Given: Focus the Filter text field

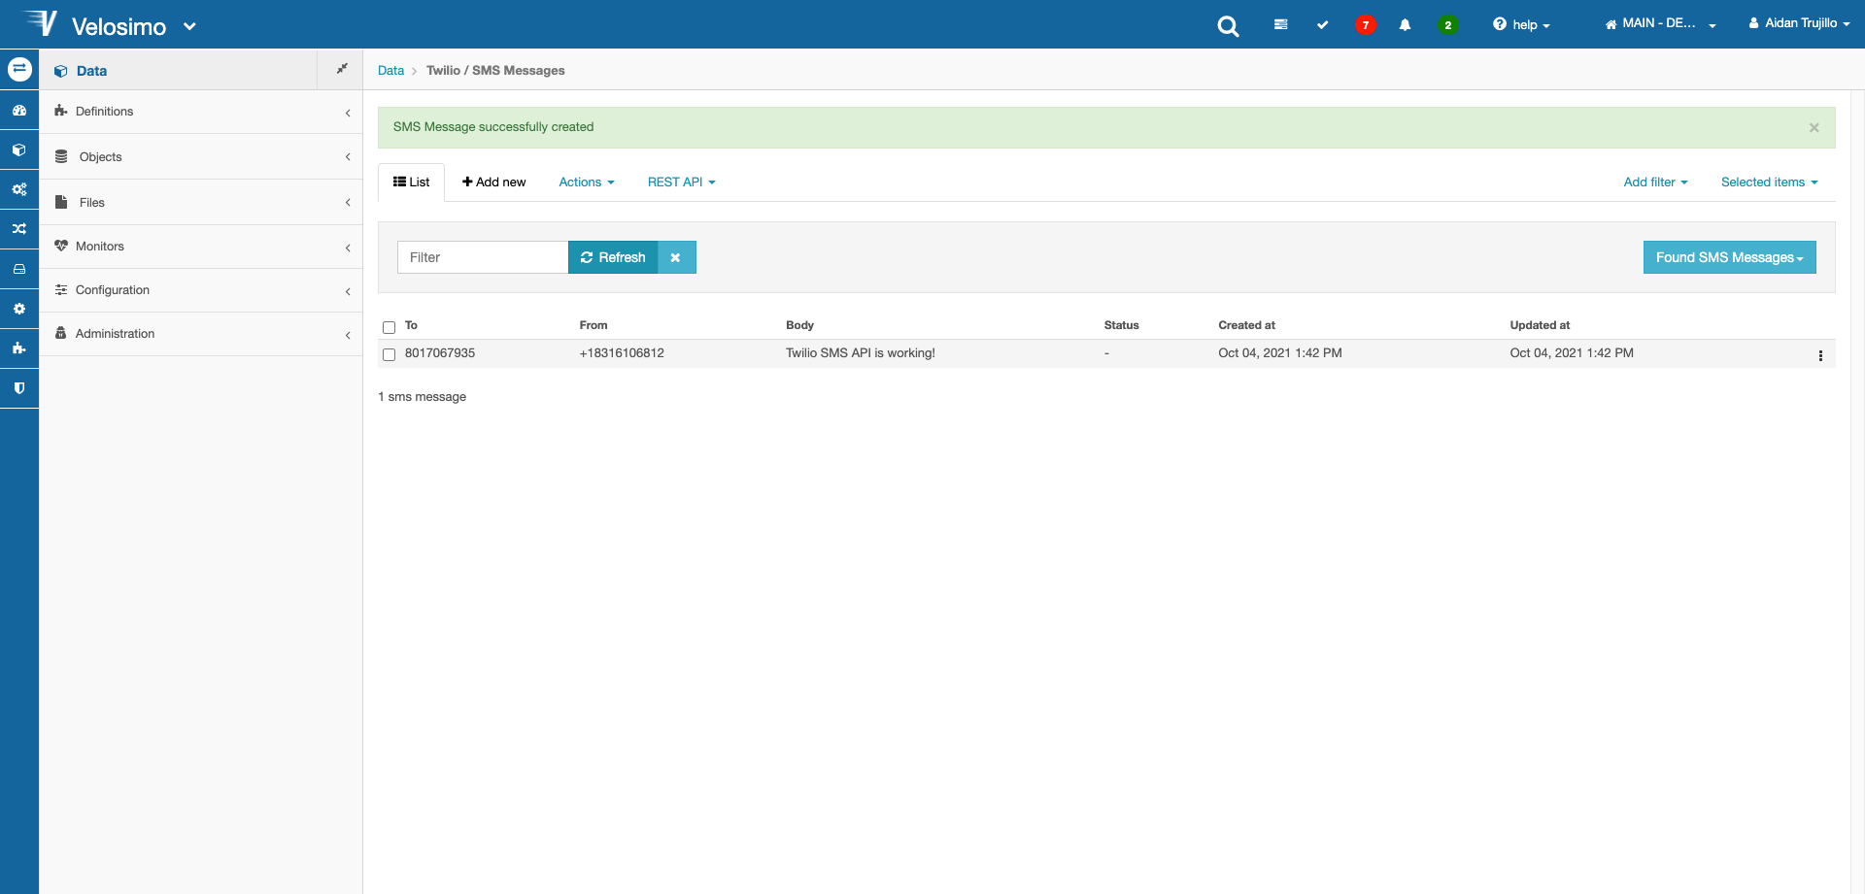Looking at the screenshot, I should (x=483, y=257).
